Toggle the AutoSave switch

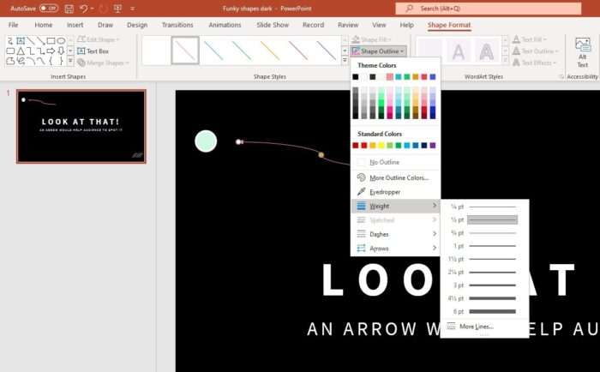(x=49, y=8)
